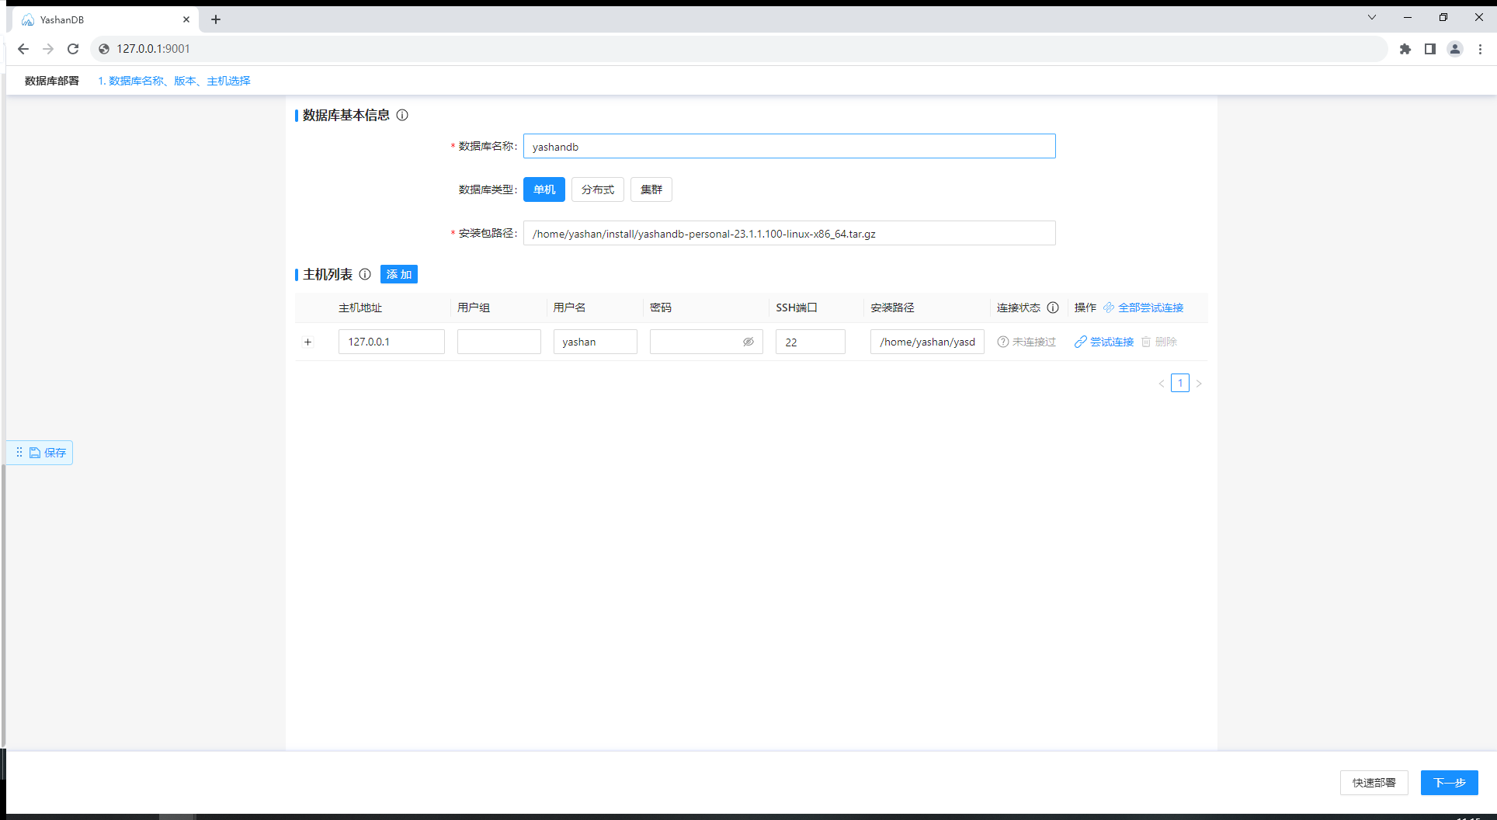Click the 主机地址 column header

[x=360, y=307]
